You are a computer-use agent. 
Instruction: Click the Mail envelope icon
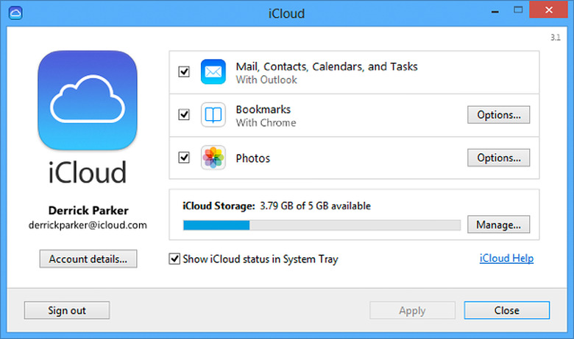click(213, 72)
